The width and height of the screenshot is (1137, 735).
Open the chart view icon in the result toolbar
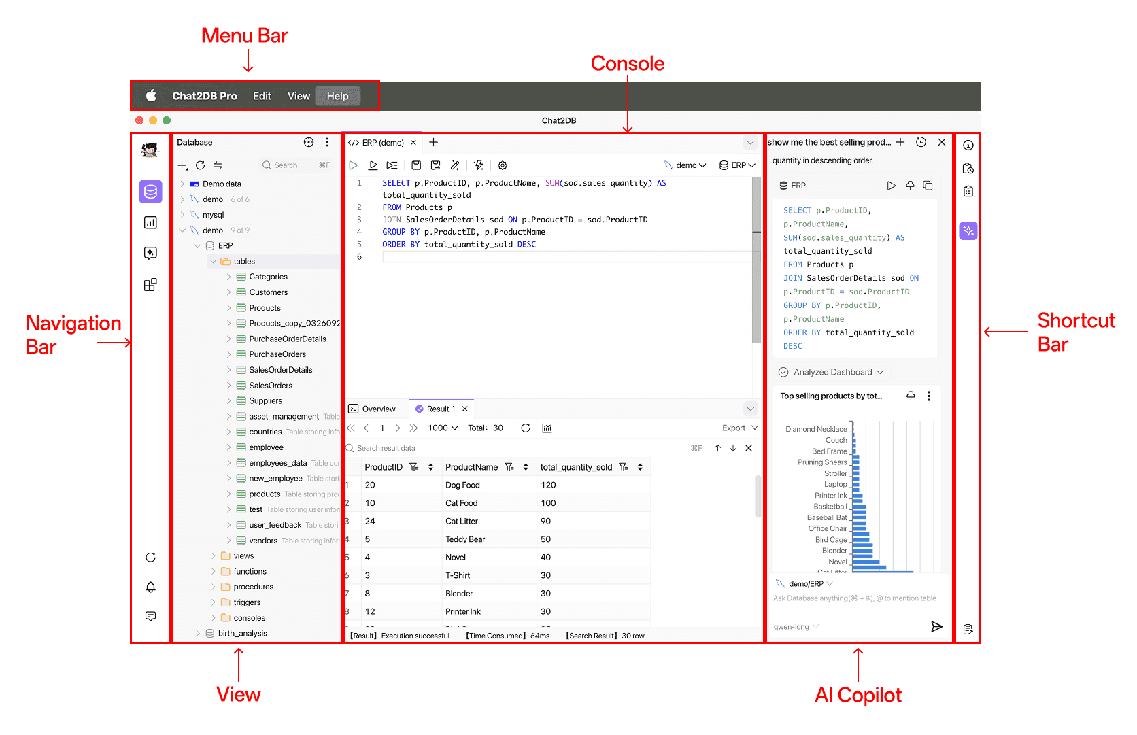(x=547, y=428)
